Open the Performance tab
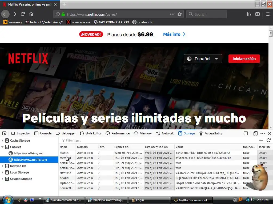273x204 pixels. (118, 133)
